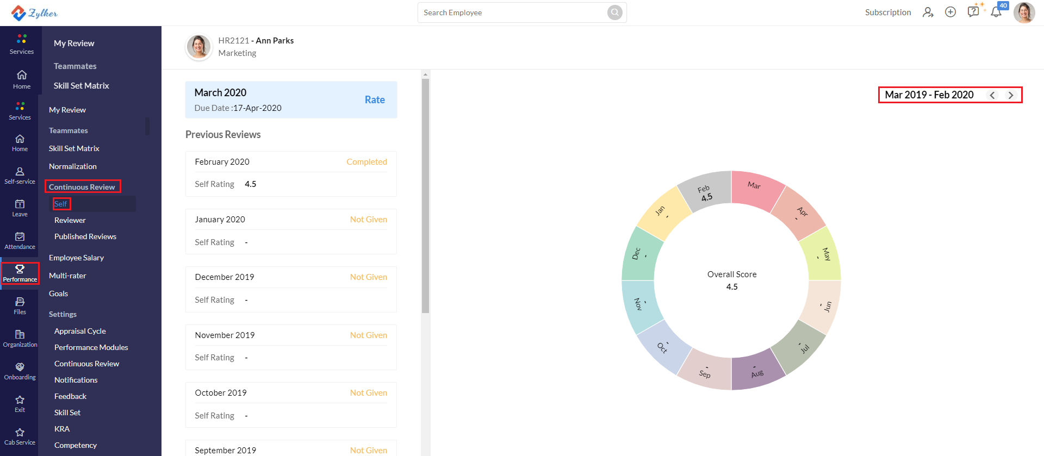Image resolution: width=1044 pixels, height=456 pixels.
Task: Select the pink Mar donut segment
Action: pyautogui.click(x=755, y=191)
